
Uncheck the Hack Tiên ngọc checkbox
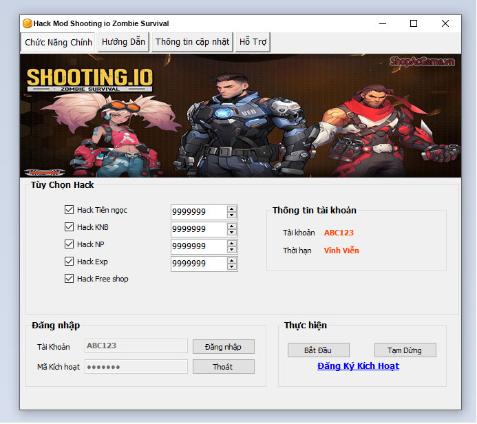coord(69,209)
